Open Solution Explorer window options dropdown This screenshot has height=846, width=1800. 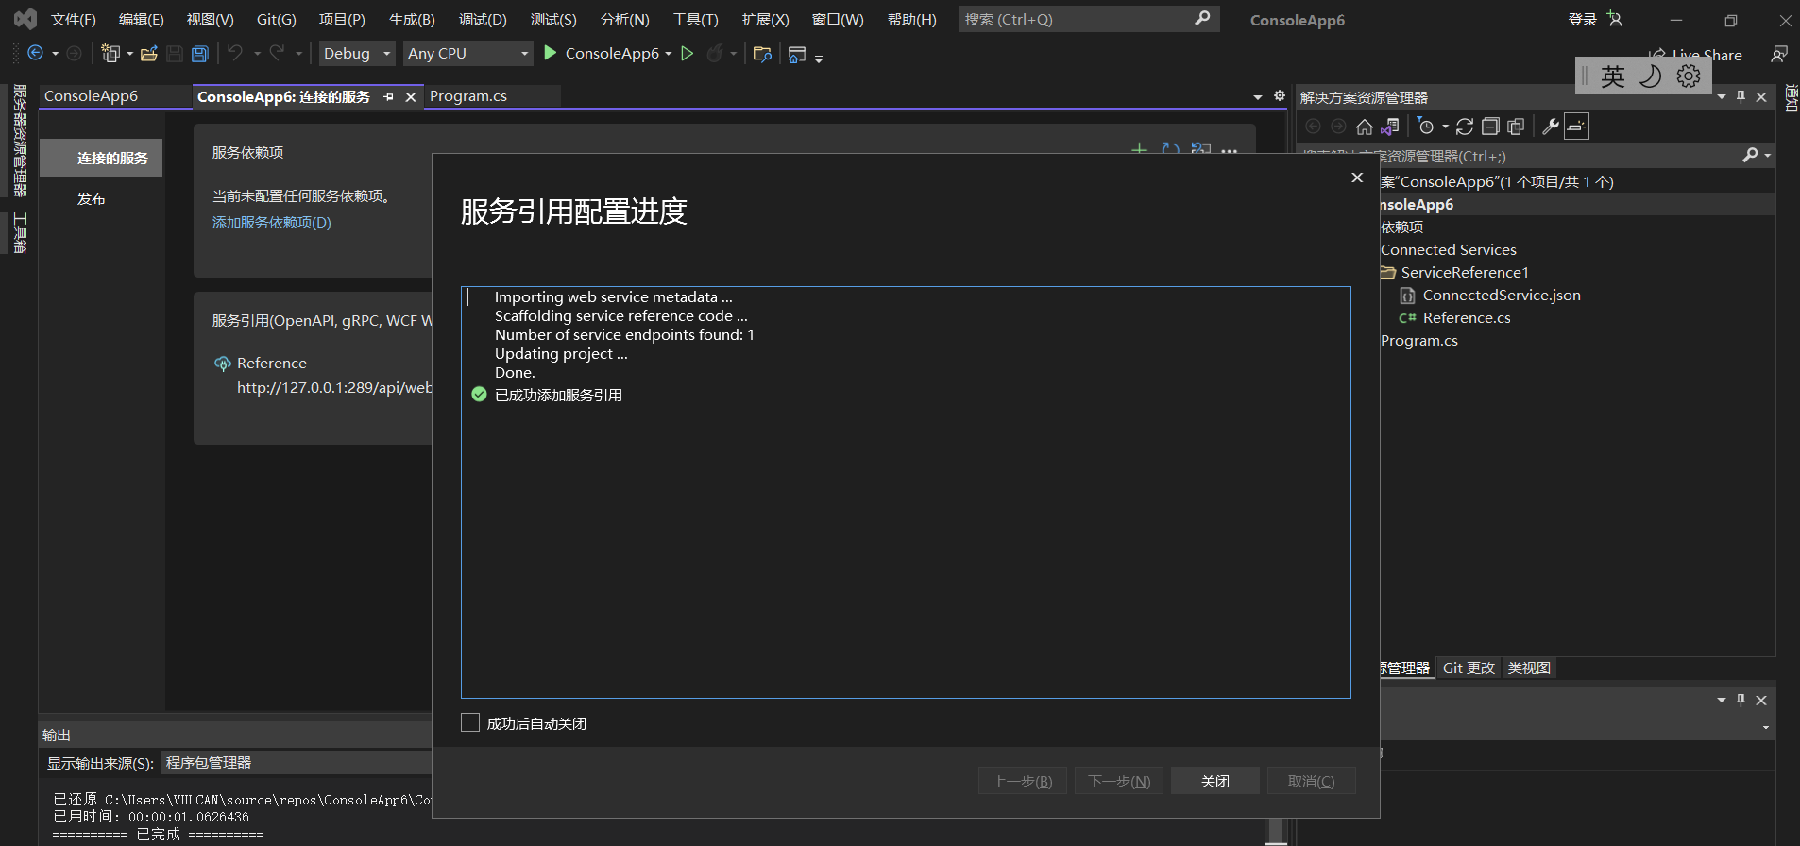click(x=1722, y=97)
